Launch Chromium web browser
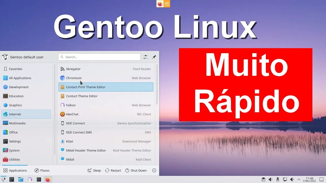Image resolution: width=326 pixels, height=183 pixels. [x=106, y=78]
